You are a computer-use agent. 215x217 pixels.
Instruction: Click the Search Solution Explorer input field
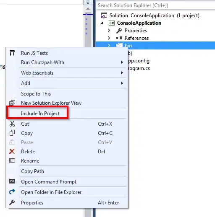point(156,5)
